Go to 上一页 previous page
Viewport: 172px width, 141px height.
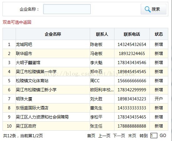click(104, 136)
